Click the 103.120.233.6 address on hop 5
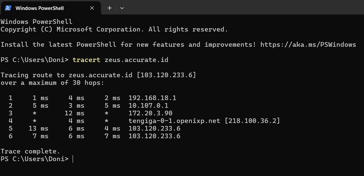The image size is (364, 176). click(x=154, y=129)
